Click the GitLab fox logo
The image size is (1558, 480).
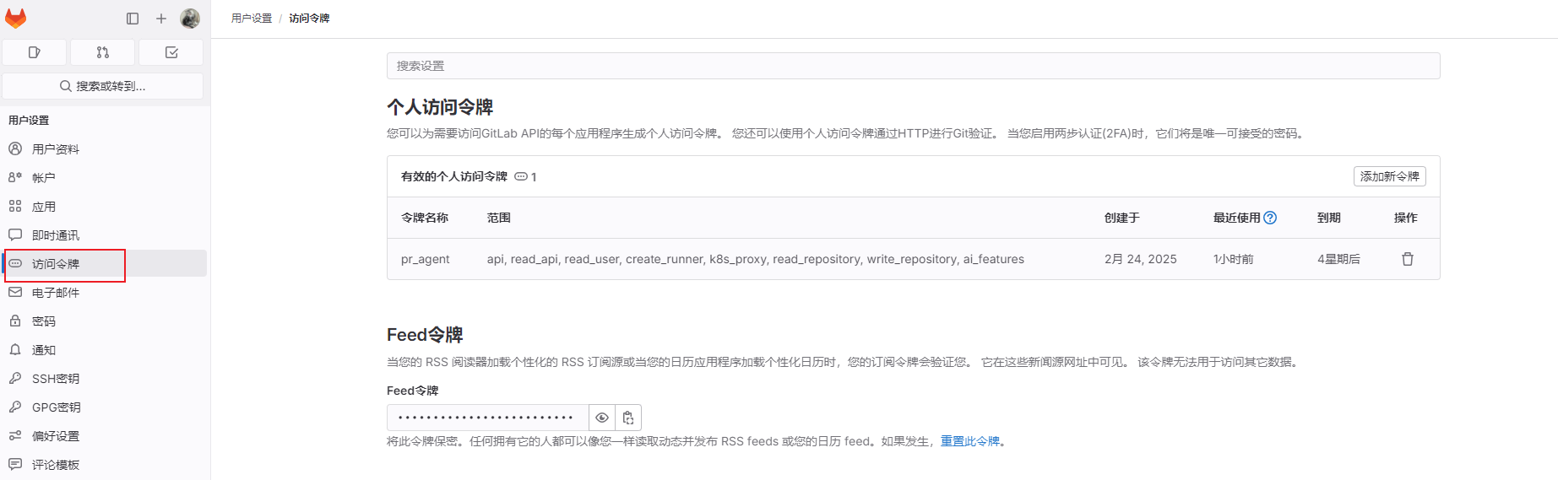16,19
